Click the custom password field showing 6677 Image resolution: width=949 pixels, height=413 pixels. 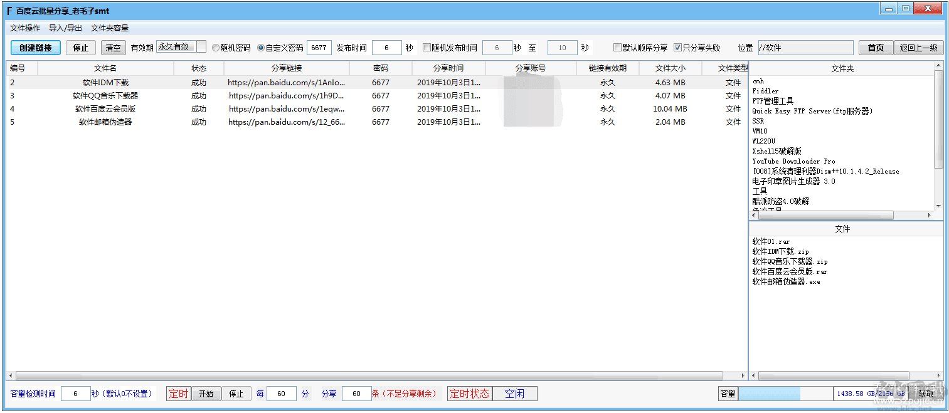(319, 48)
